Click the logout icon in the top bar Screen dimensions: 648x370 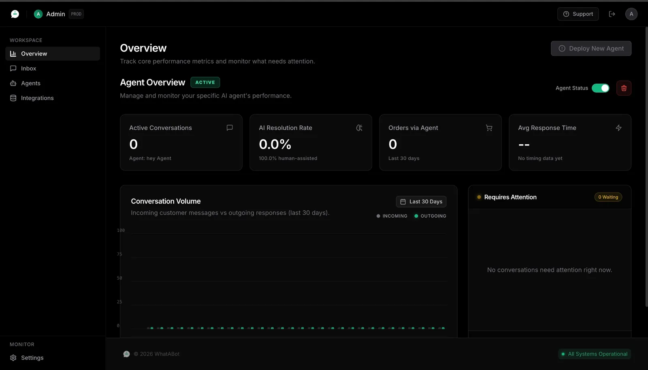click(x=612, y=14)
